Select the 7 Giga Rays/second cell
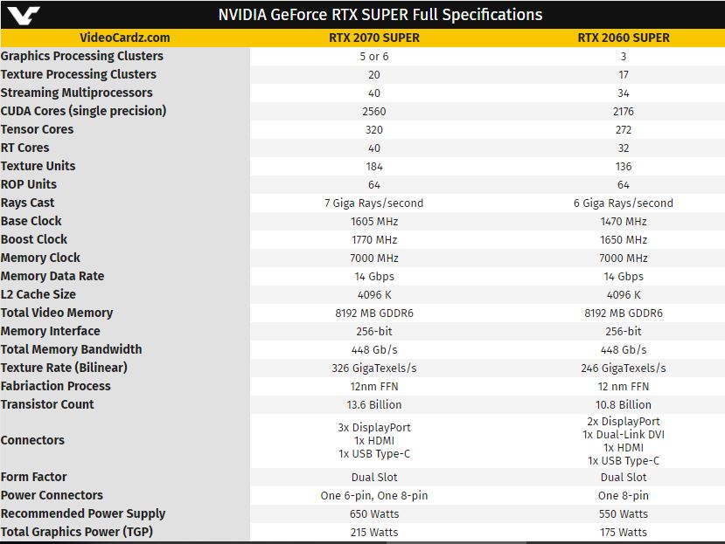Image resolution: width=725 pixels, height=544 pixels. click(x=373, y=203)
